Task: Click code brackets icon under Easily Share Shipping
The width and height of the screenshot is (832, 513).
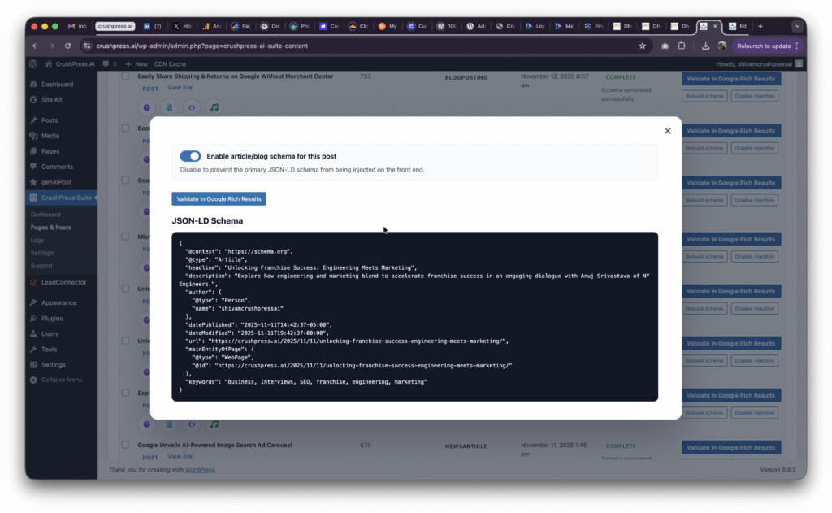Action: [x=192, y=108]
